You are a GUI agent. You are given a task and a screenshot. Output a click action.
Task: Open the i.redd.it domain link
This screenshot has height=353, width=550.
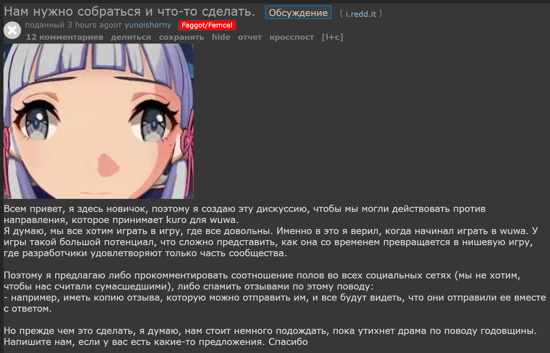point(361,14)
